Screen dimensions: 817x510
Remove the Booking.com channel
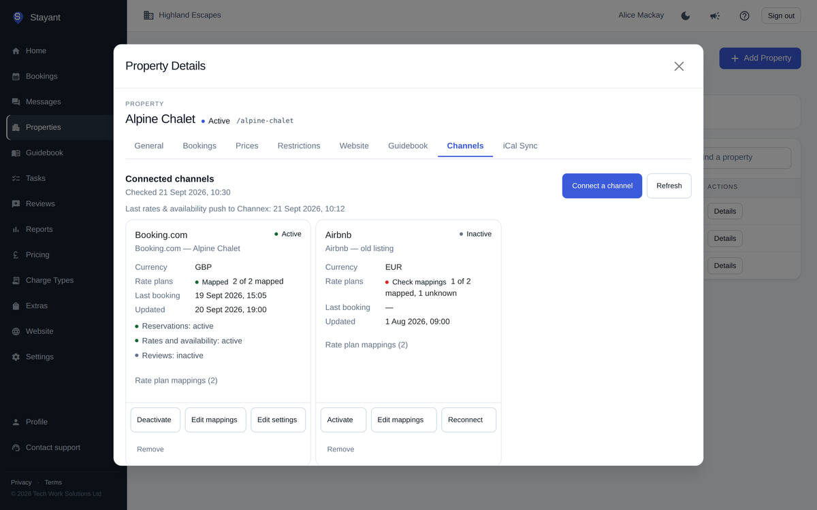[150, 449]
